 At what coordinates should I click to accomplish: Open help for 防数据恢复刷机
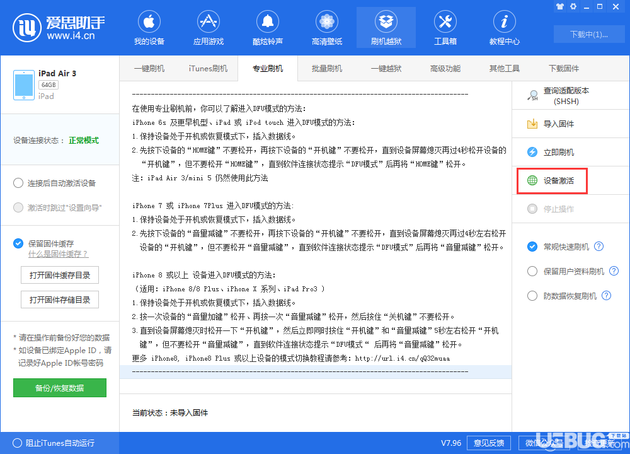tap(606, 296)
